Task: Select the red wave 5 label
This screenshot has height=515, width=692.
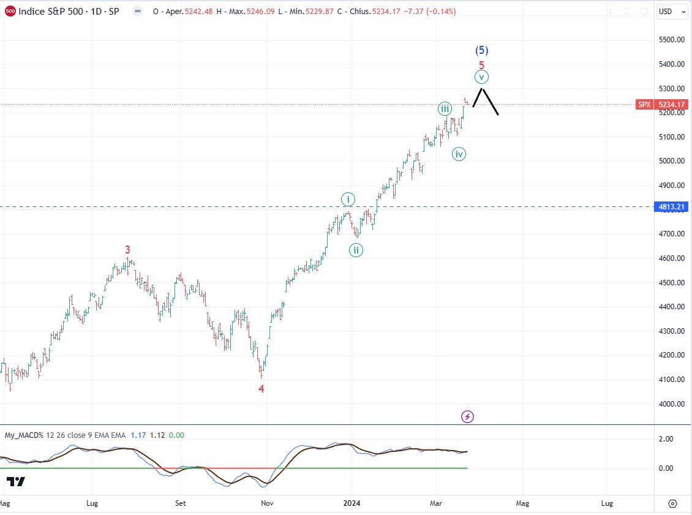Action: pos(481,65)
